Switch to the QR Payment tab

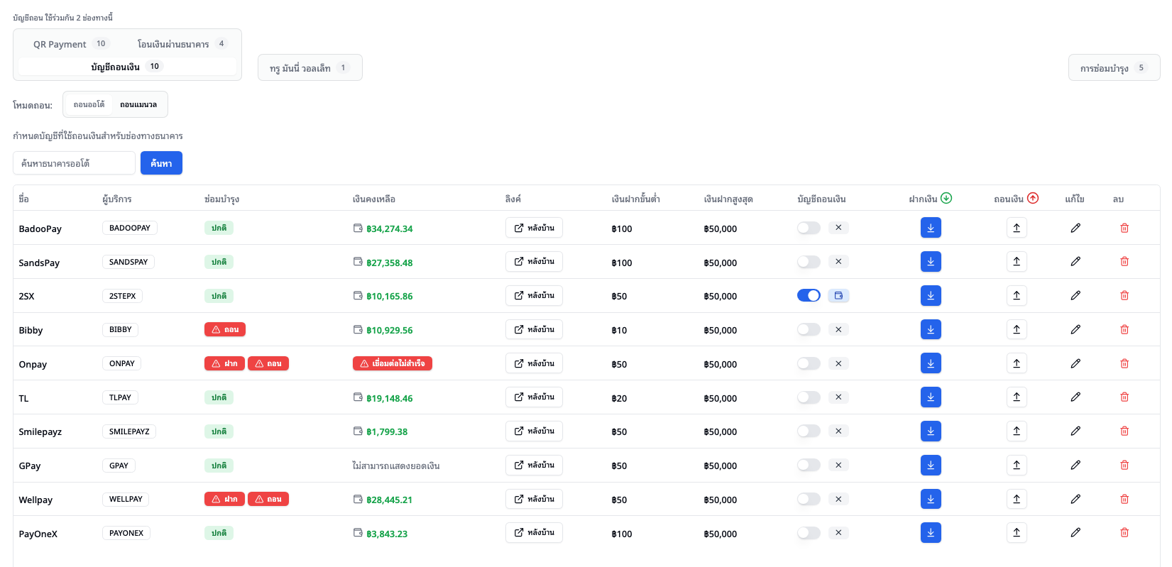(x=70, y=44)
